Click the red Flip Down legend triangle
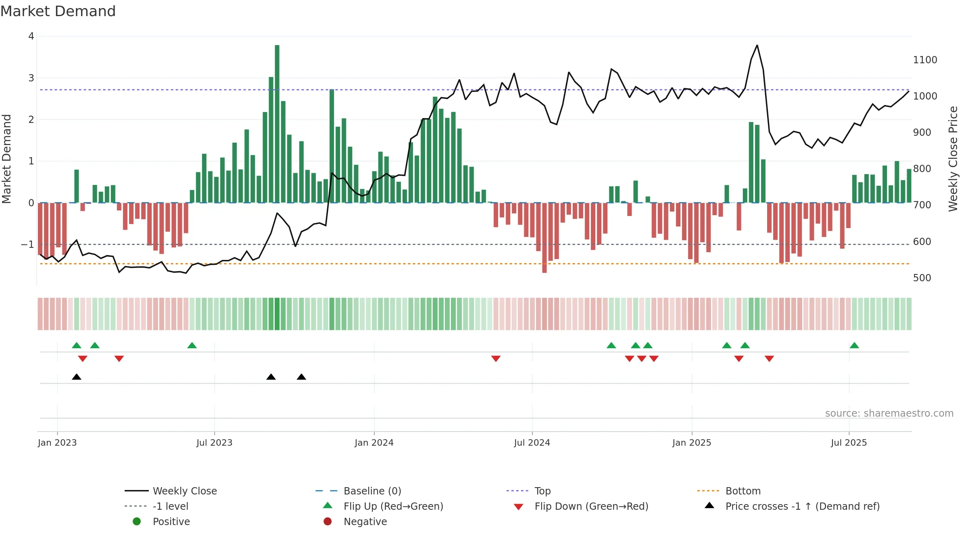The image size is (968, 544). coord(518,507)
